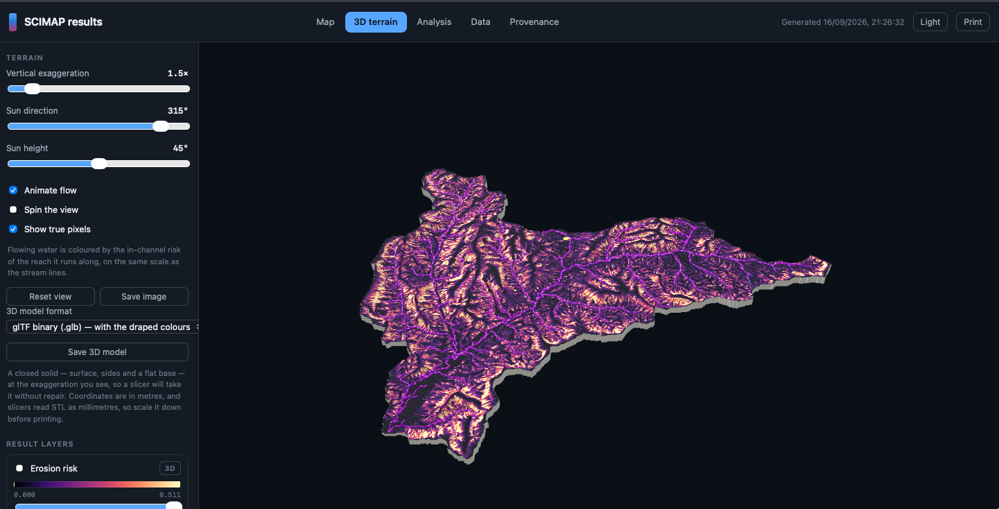
Task: Select the 3D terrain tab
Action: point(376,22)
